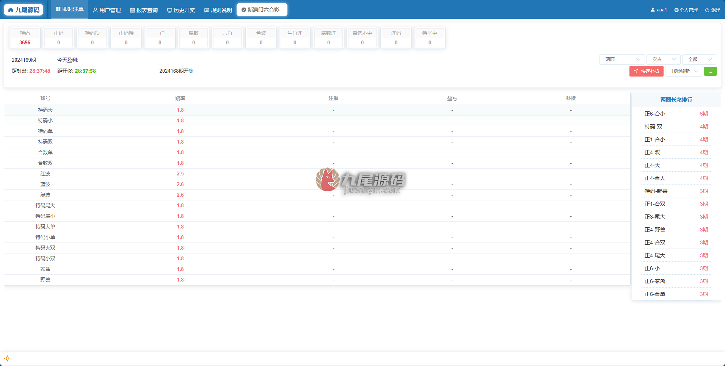The image size is (725, 366).
Task: Click the 特码双 row label
Action: (x=45, y=142)
